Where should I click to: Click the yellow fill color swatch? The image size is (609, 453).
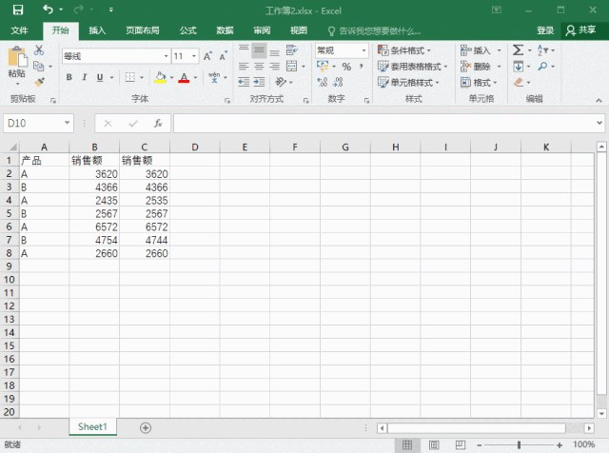click(x=160, y=78)
